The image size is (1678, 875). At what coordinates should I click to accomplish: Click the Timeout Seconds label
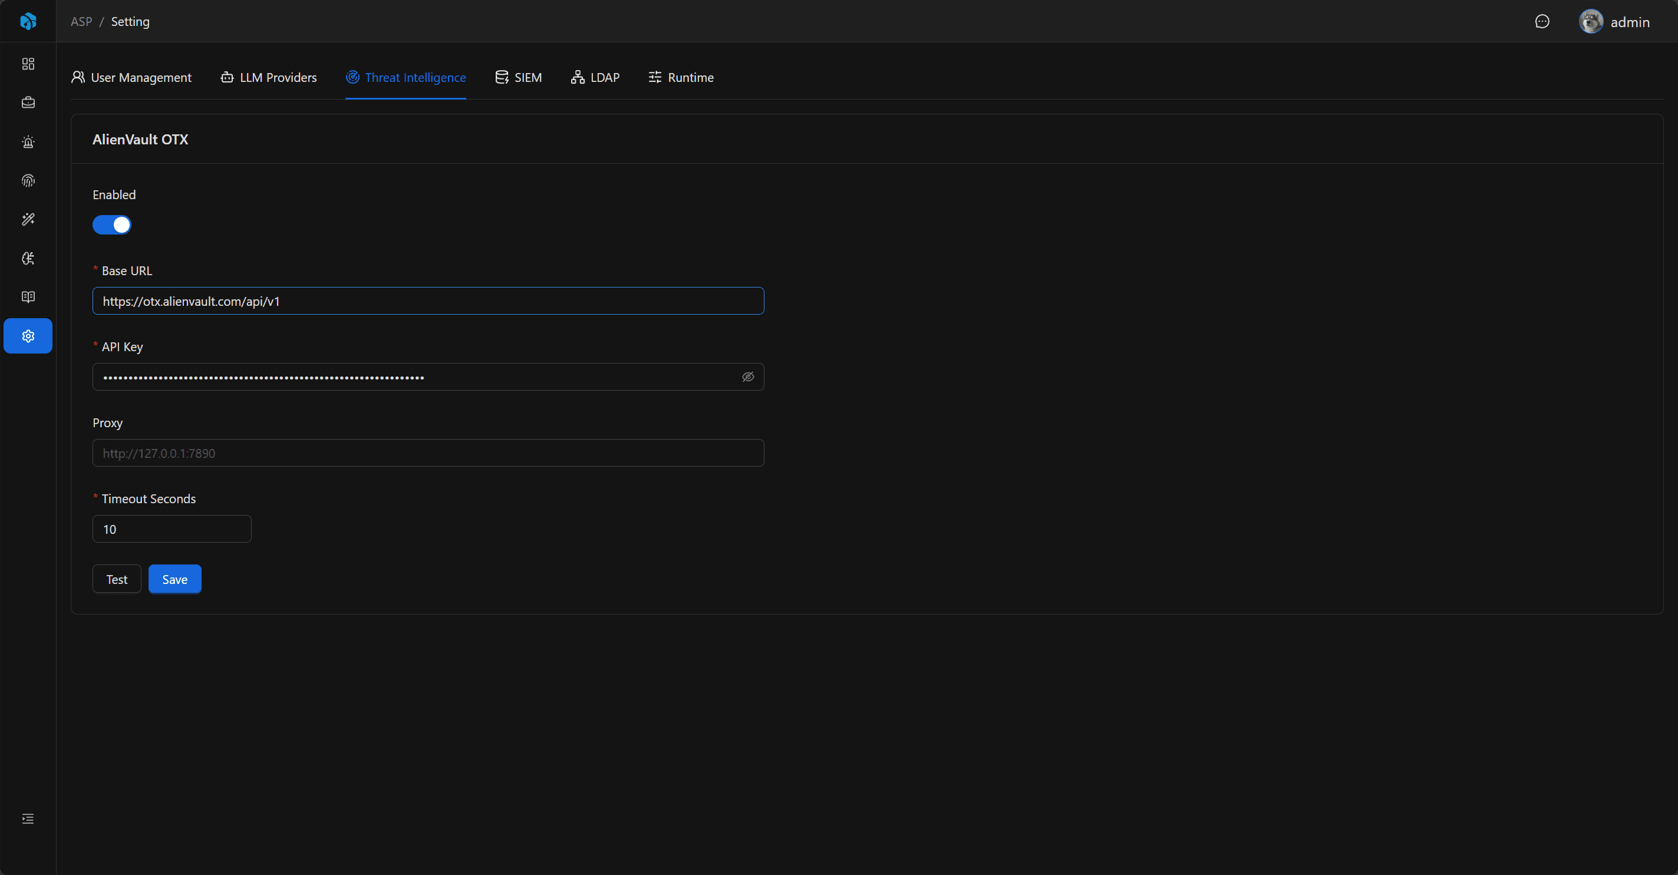coord(149,498)
